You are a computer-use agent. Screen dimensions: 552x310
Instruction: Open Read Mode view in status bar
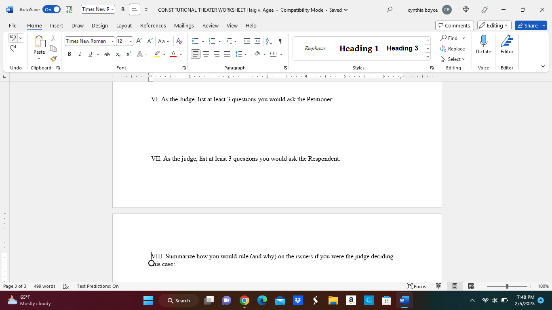[x=438, y=286]
